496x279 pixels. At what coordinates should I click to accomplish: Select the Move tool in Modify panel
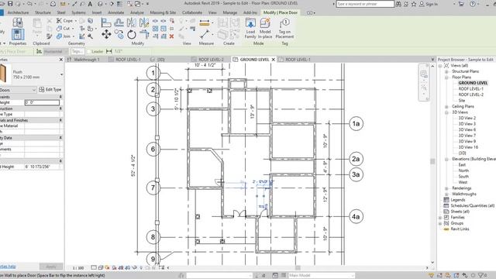106,34
